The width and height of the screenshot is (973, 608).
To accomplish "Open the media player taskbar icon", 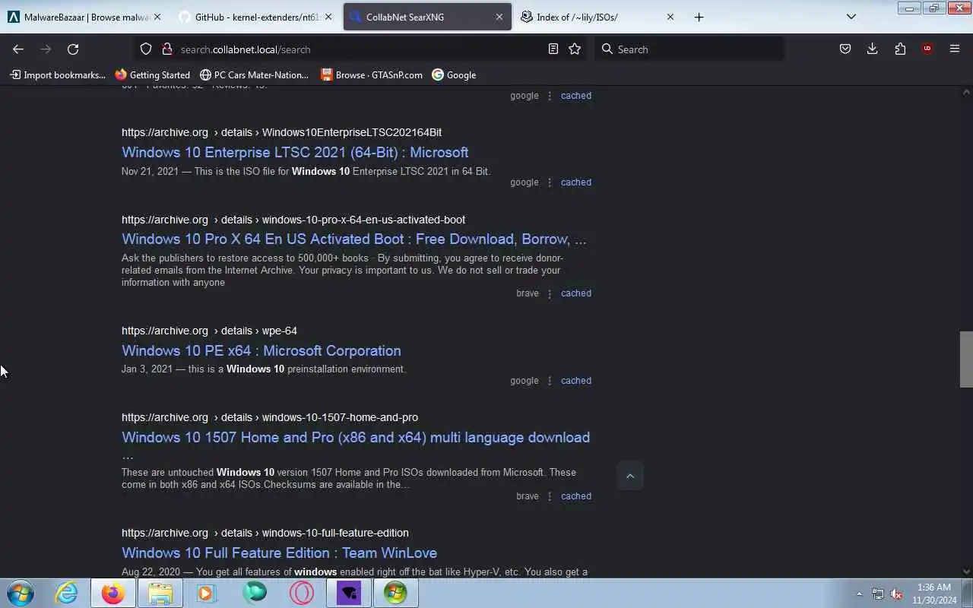I will pos(207,593).
